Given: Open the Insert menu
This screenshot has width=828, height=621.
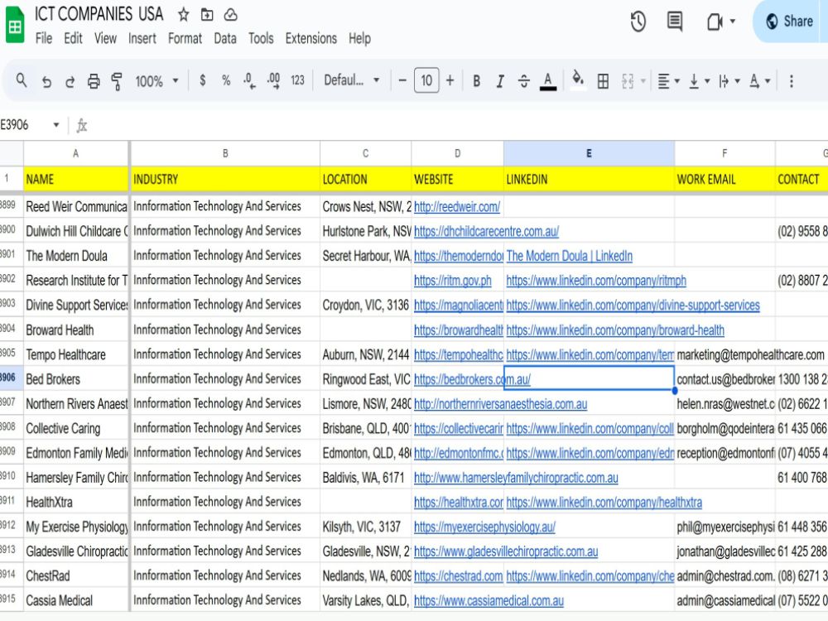Looking at the screenshot, I should 142,38.
